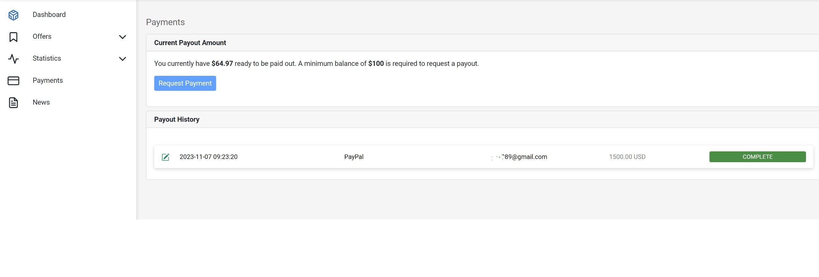
Task: Click the green COMPLETE status badge
Action: pyautogui.click(x=757, y=157)
